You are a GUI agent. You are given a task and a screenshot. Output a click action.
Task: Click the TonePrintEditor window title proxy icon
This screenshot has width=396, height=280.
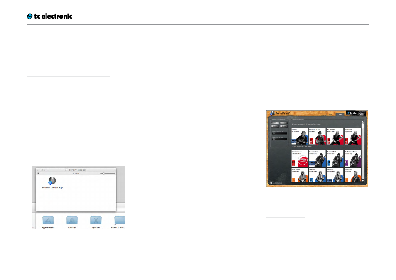[x=67, y=170]
